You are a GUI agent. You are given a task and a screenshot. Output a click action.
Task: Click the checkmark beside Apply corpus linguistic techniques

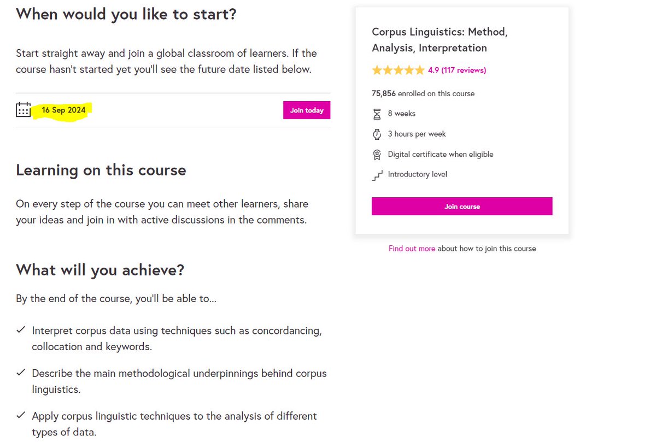(21, 415)
